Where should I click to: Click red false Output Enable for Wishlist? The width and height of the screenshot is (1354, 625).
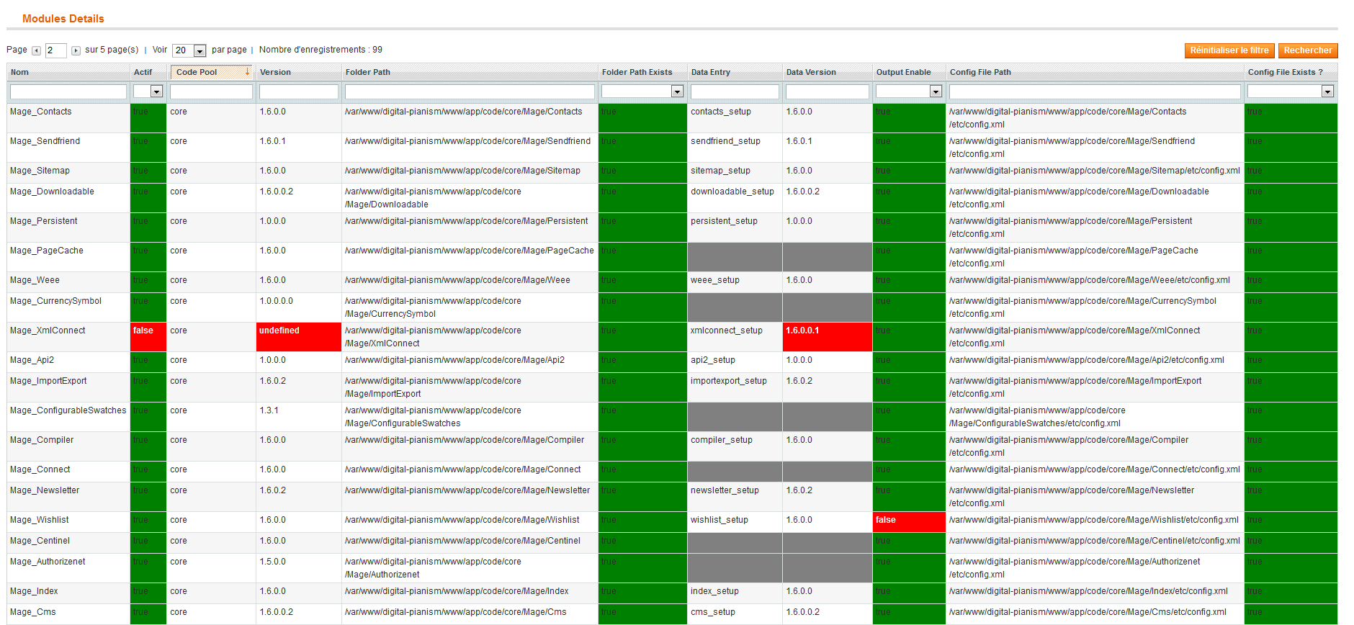tap(909, 522)
